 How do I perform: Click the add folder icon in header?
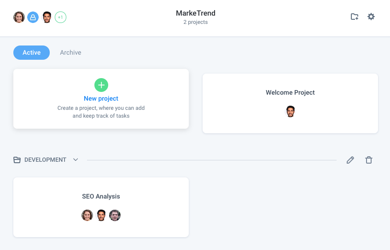tap(355, 17)
